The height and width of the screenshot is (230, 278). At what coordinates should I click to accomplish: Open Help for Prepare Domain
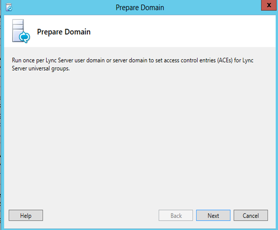(26, 215)
